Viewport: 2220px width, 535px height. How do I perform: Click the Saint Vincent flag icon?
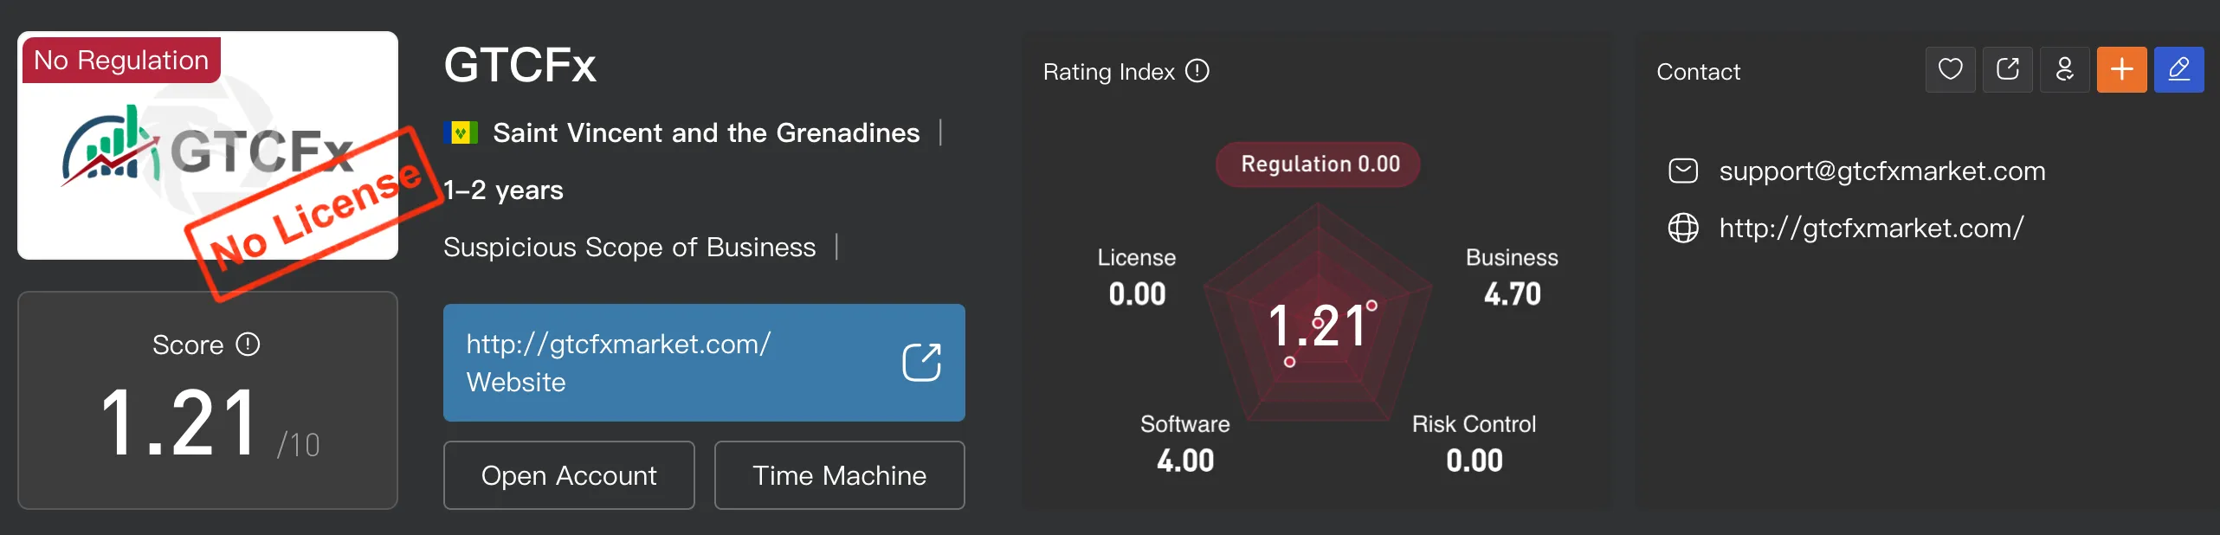coord(461,133)
